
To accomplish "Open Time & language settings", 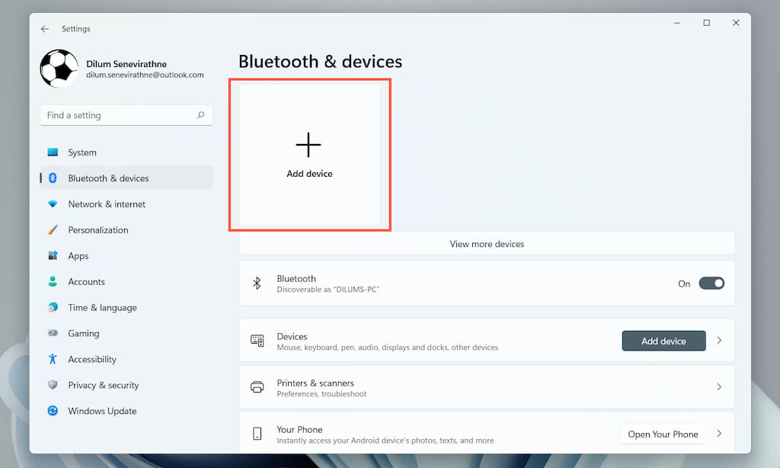I will [126, 308].
